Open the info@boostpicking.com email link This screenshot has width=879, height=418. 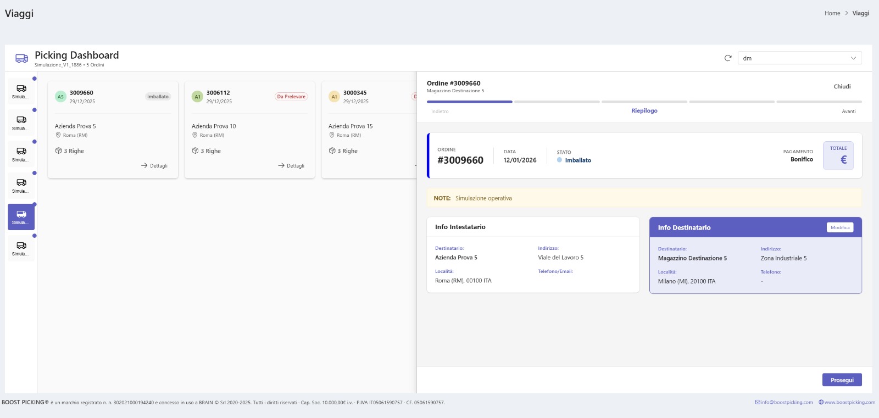click(x=784, y=402)
